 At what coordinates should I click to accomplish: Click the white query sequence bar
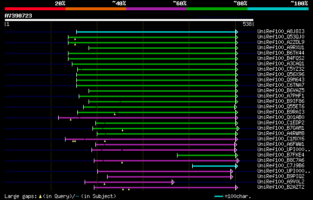point(129,20)
